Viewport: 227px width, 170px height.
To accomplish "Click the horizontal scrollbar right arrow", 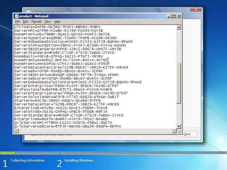I will coord(174,131).
